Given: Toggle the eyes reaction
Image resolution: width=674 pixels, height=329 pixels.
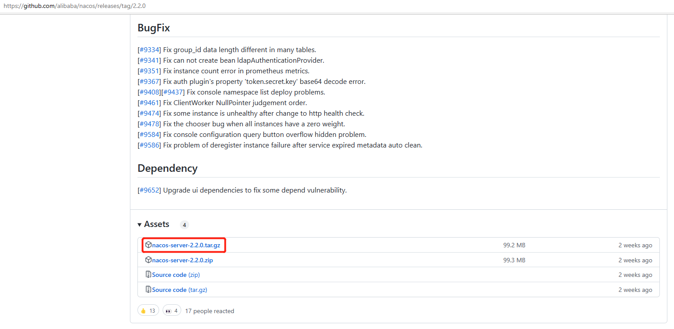Looking at the screenshot, I should 171,311.
